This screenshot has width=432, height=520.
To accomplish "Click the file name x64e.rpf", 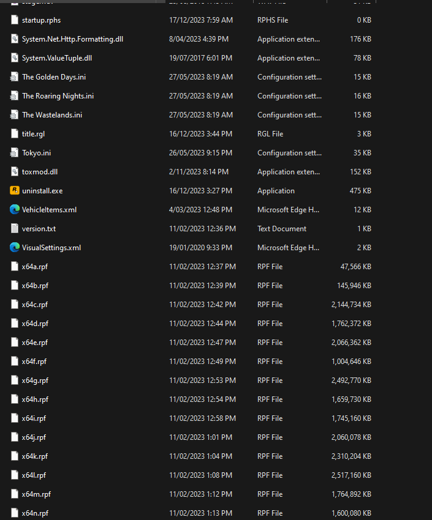I will (x=34, y=342).
